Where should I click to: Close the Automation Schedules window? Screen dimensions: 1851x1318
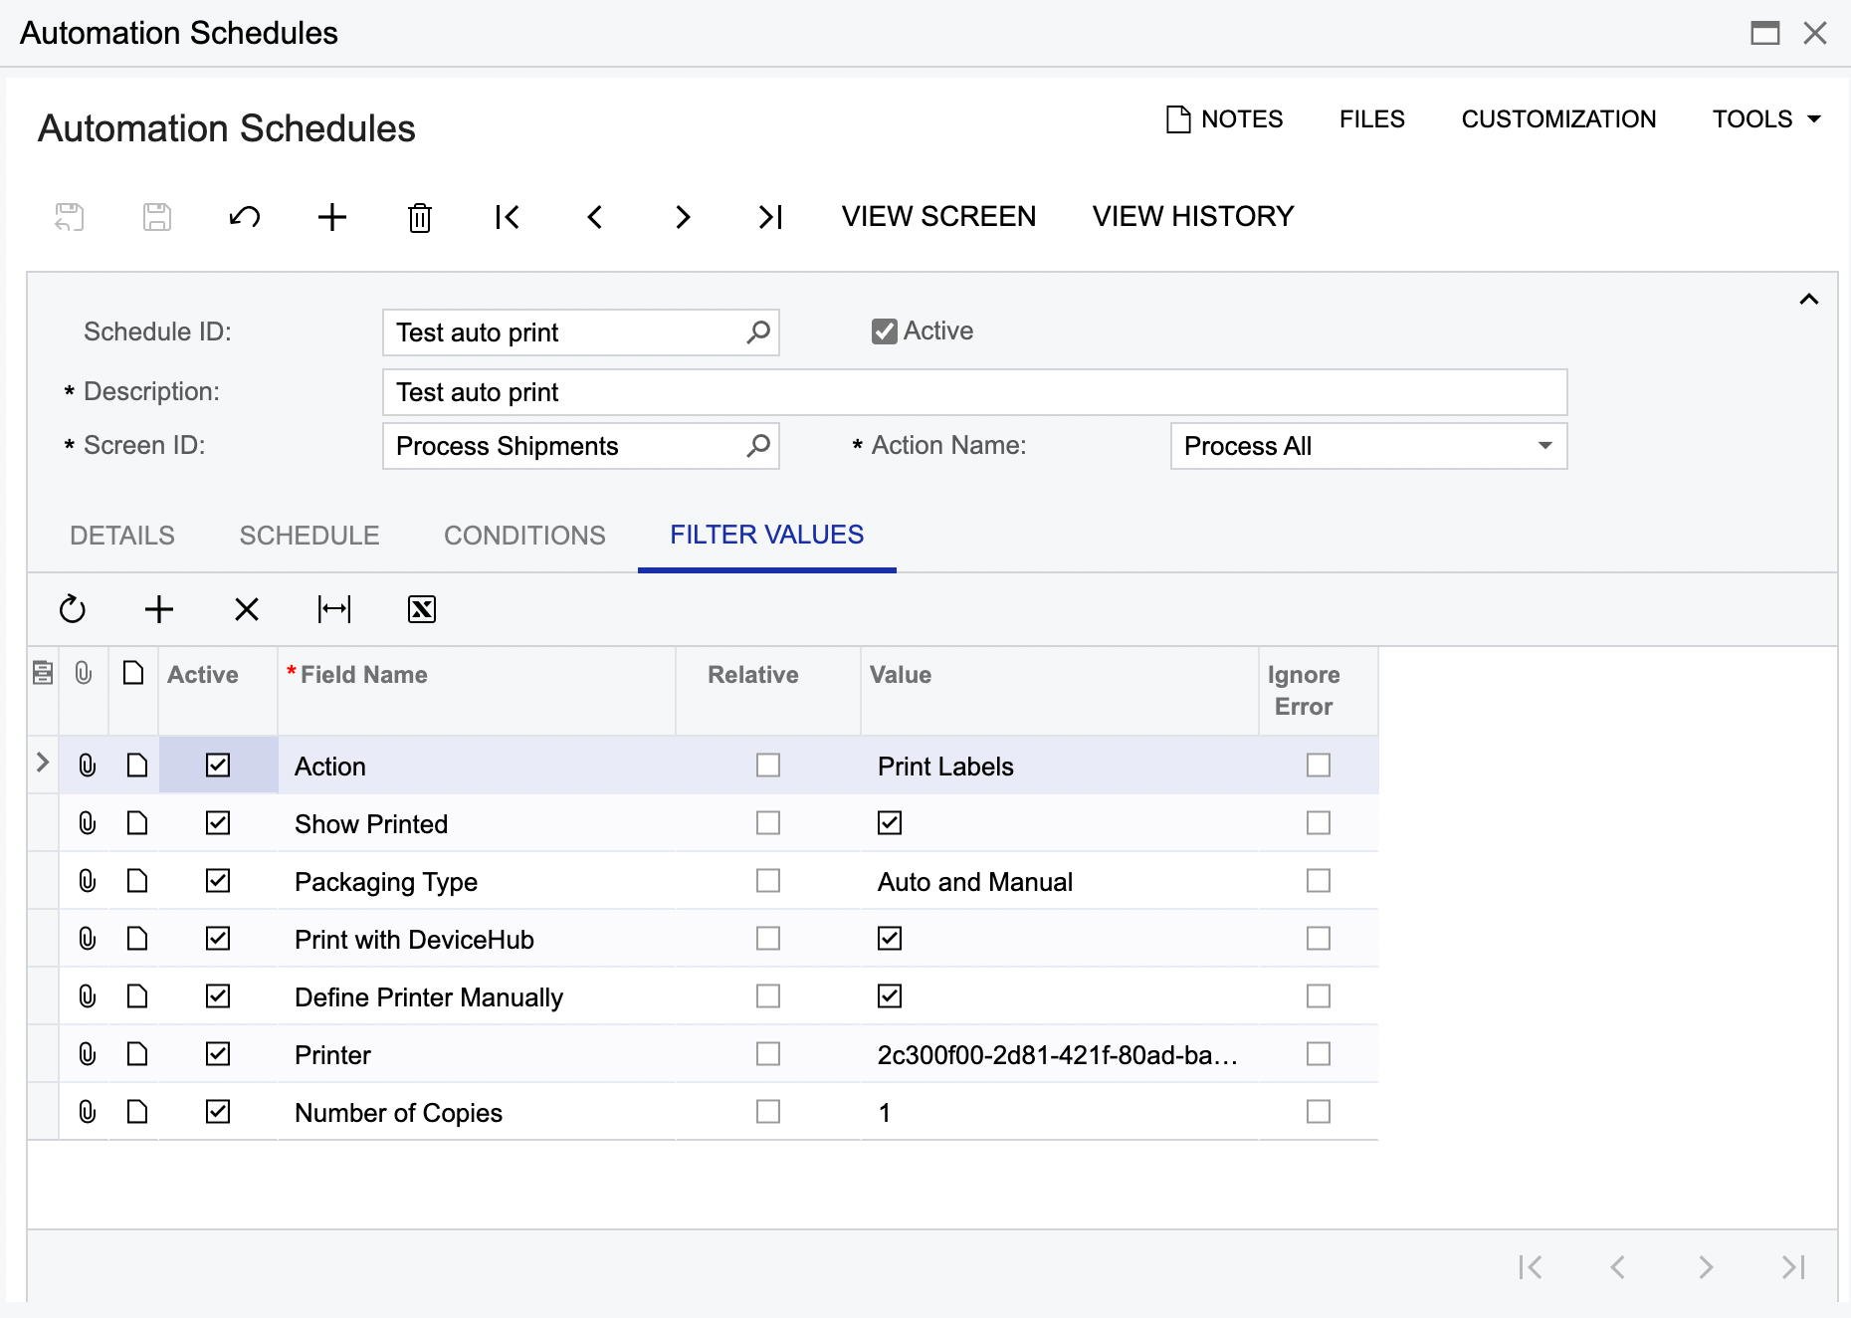pyautogui.click(x=1815, y=33)
